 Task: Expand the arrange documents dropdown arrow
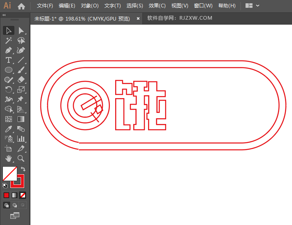(x=258, y=6)
